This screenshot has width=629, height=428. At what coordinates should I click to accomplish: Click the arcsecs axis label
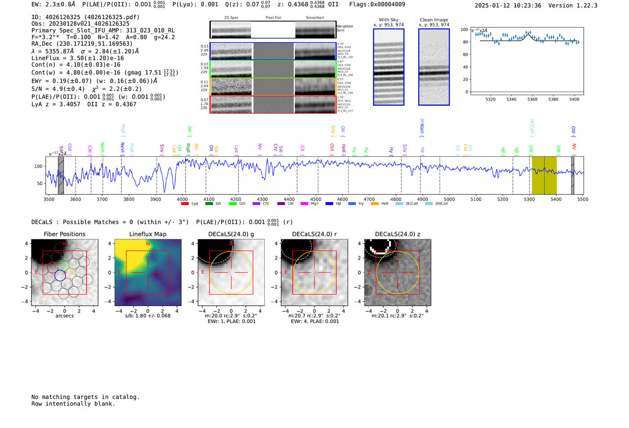click(65, 316)
